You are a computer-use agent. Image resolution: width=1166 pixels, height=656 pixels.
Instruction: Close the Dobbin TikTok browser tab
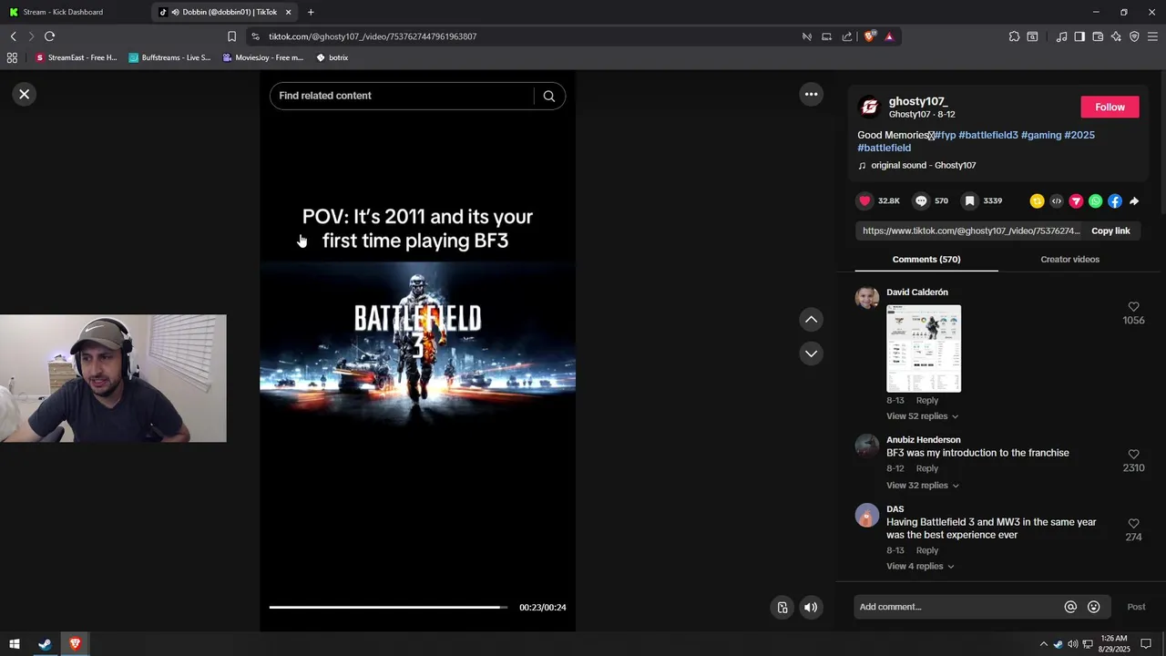pos(289,12)
